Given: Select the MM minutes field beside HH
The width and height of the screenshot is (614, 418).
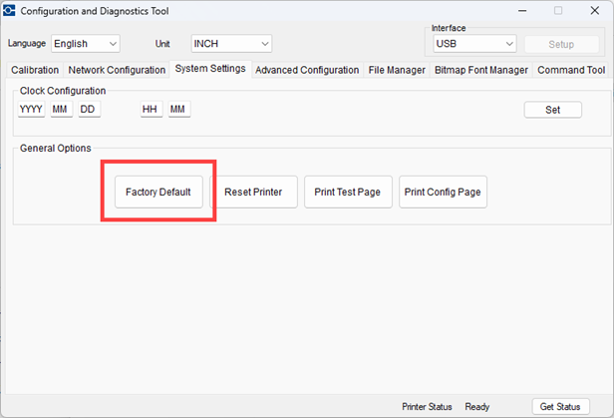Looking at the screenshot, I should 178,109.
